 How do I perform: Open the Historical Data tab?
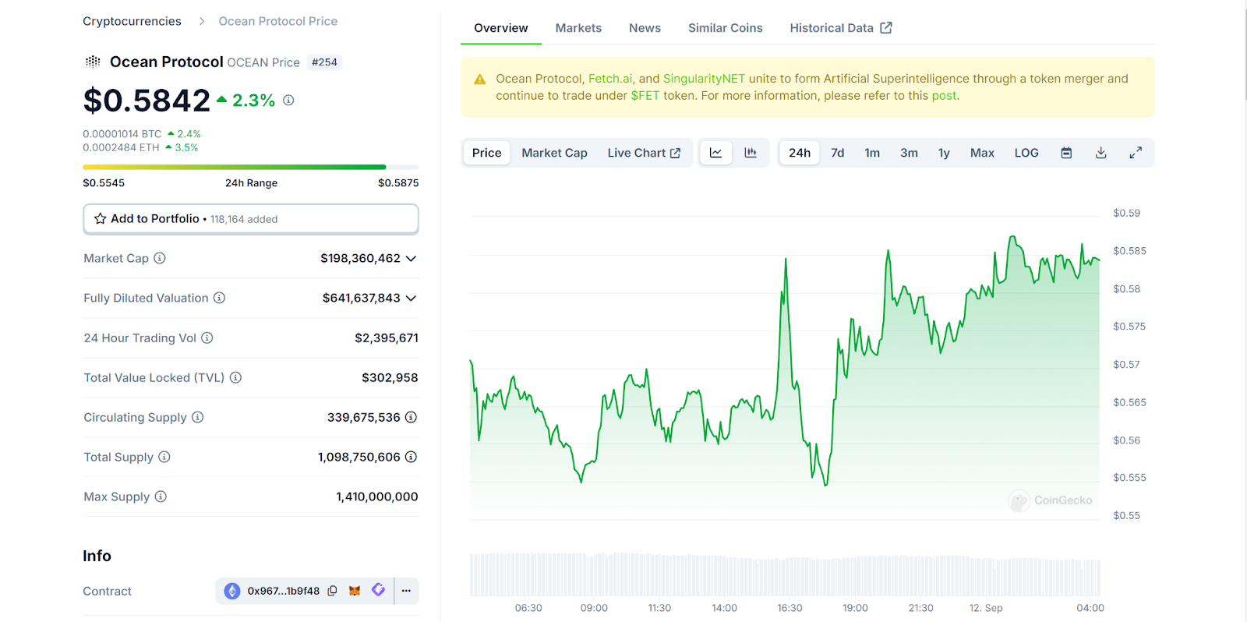tap(841, 28)
